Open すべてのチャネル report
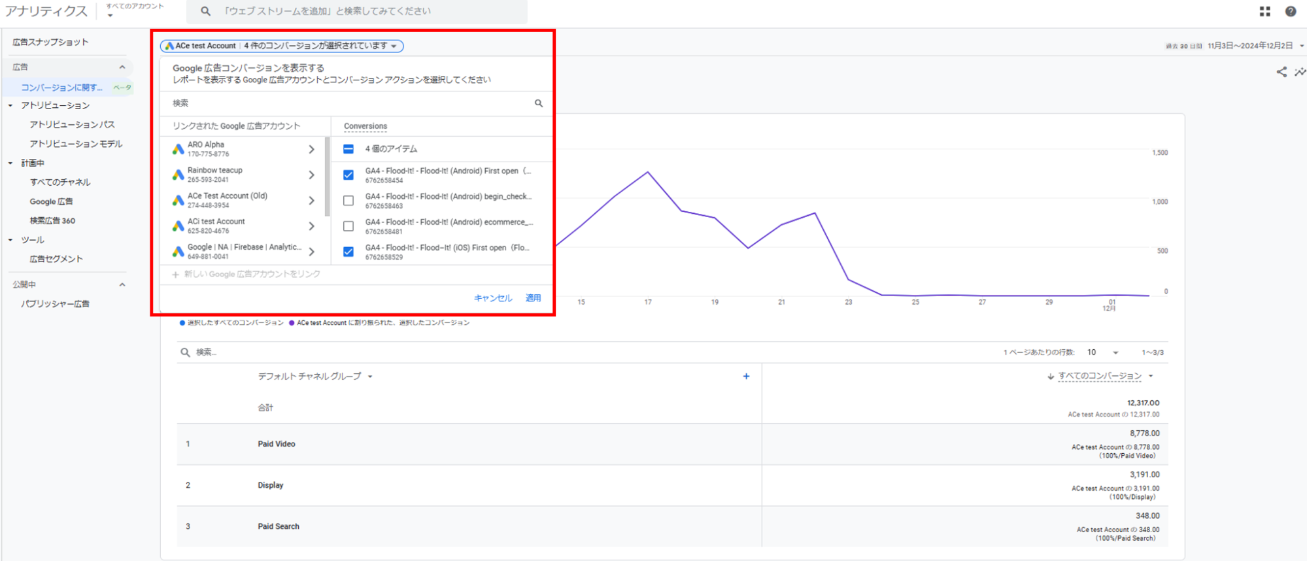1307x561 pixels. (60, 182)
